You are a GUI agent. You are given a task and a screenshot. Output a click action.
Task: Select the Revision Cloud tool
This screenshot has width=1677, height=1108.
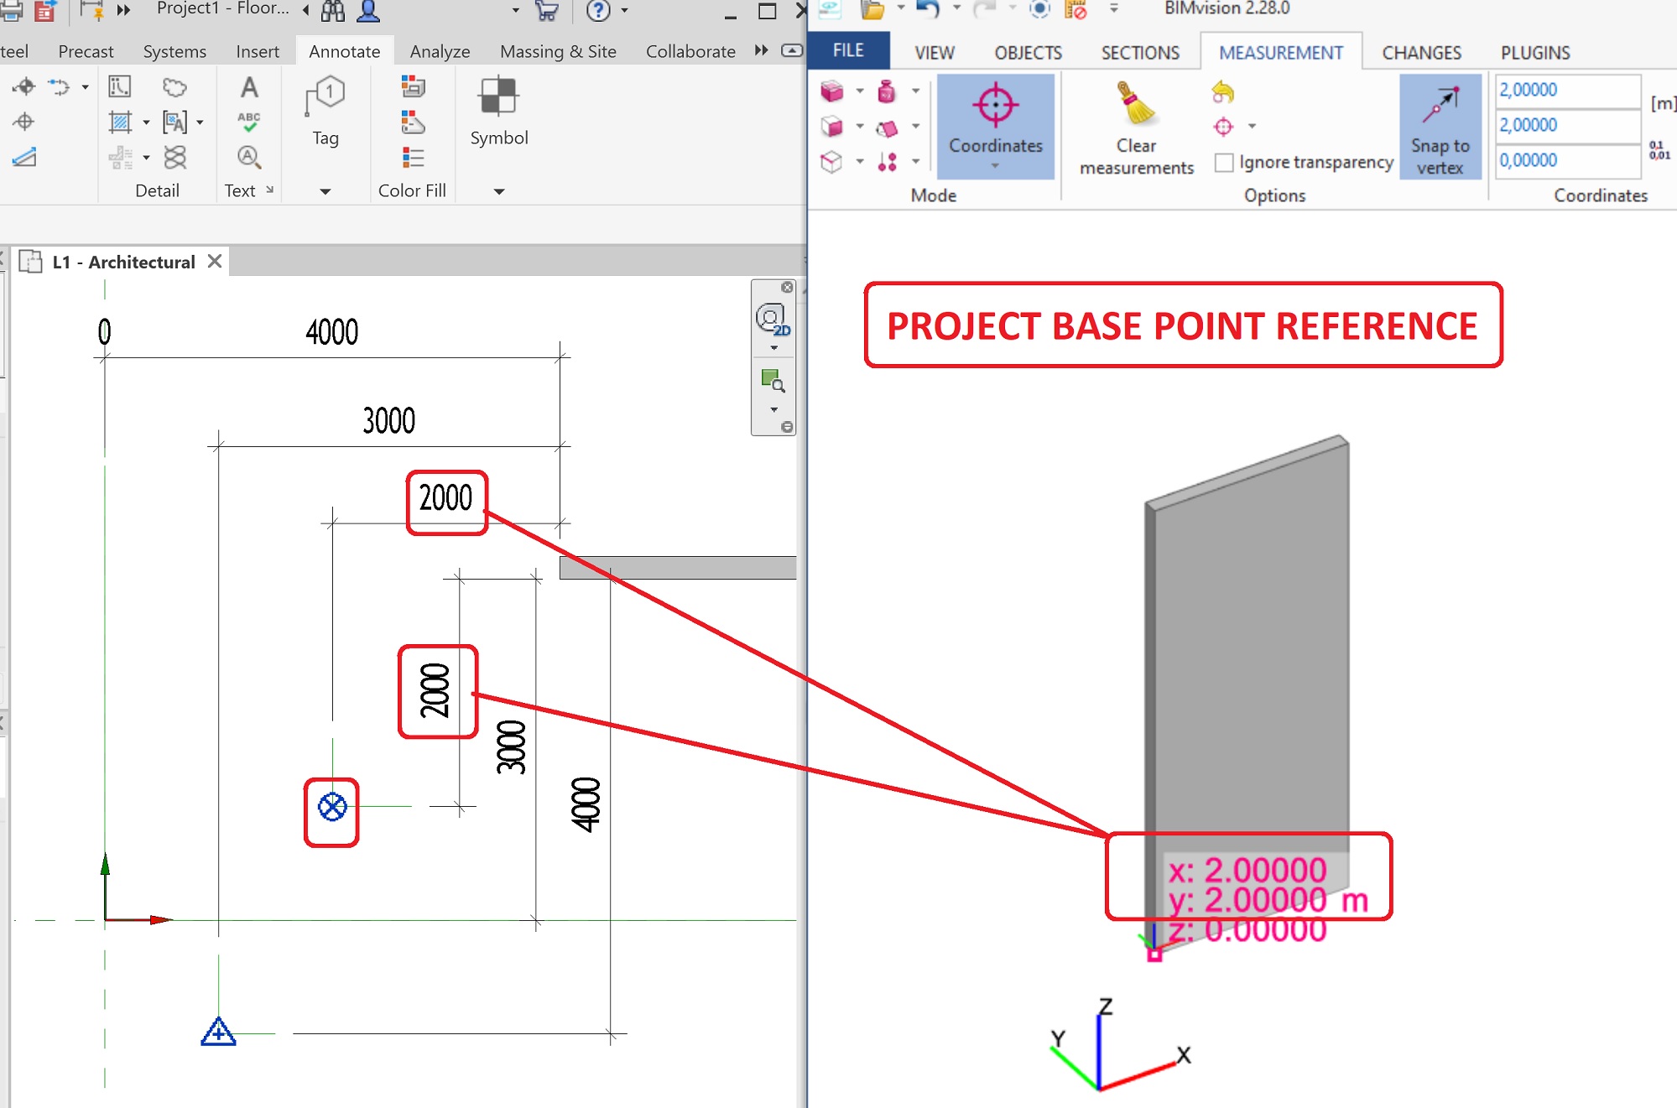pos(175,86)
